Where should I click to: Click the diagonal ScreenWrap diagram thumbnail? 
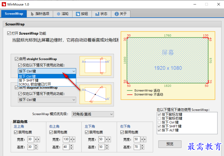95,94
